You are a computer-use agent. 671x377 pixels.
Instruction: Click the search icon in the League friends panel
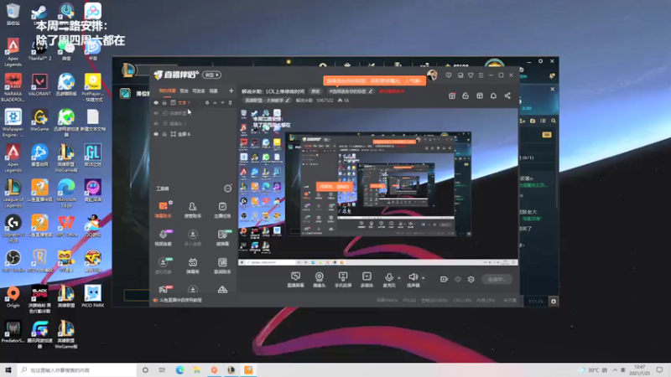554,121
